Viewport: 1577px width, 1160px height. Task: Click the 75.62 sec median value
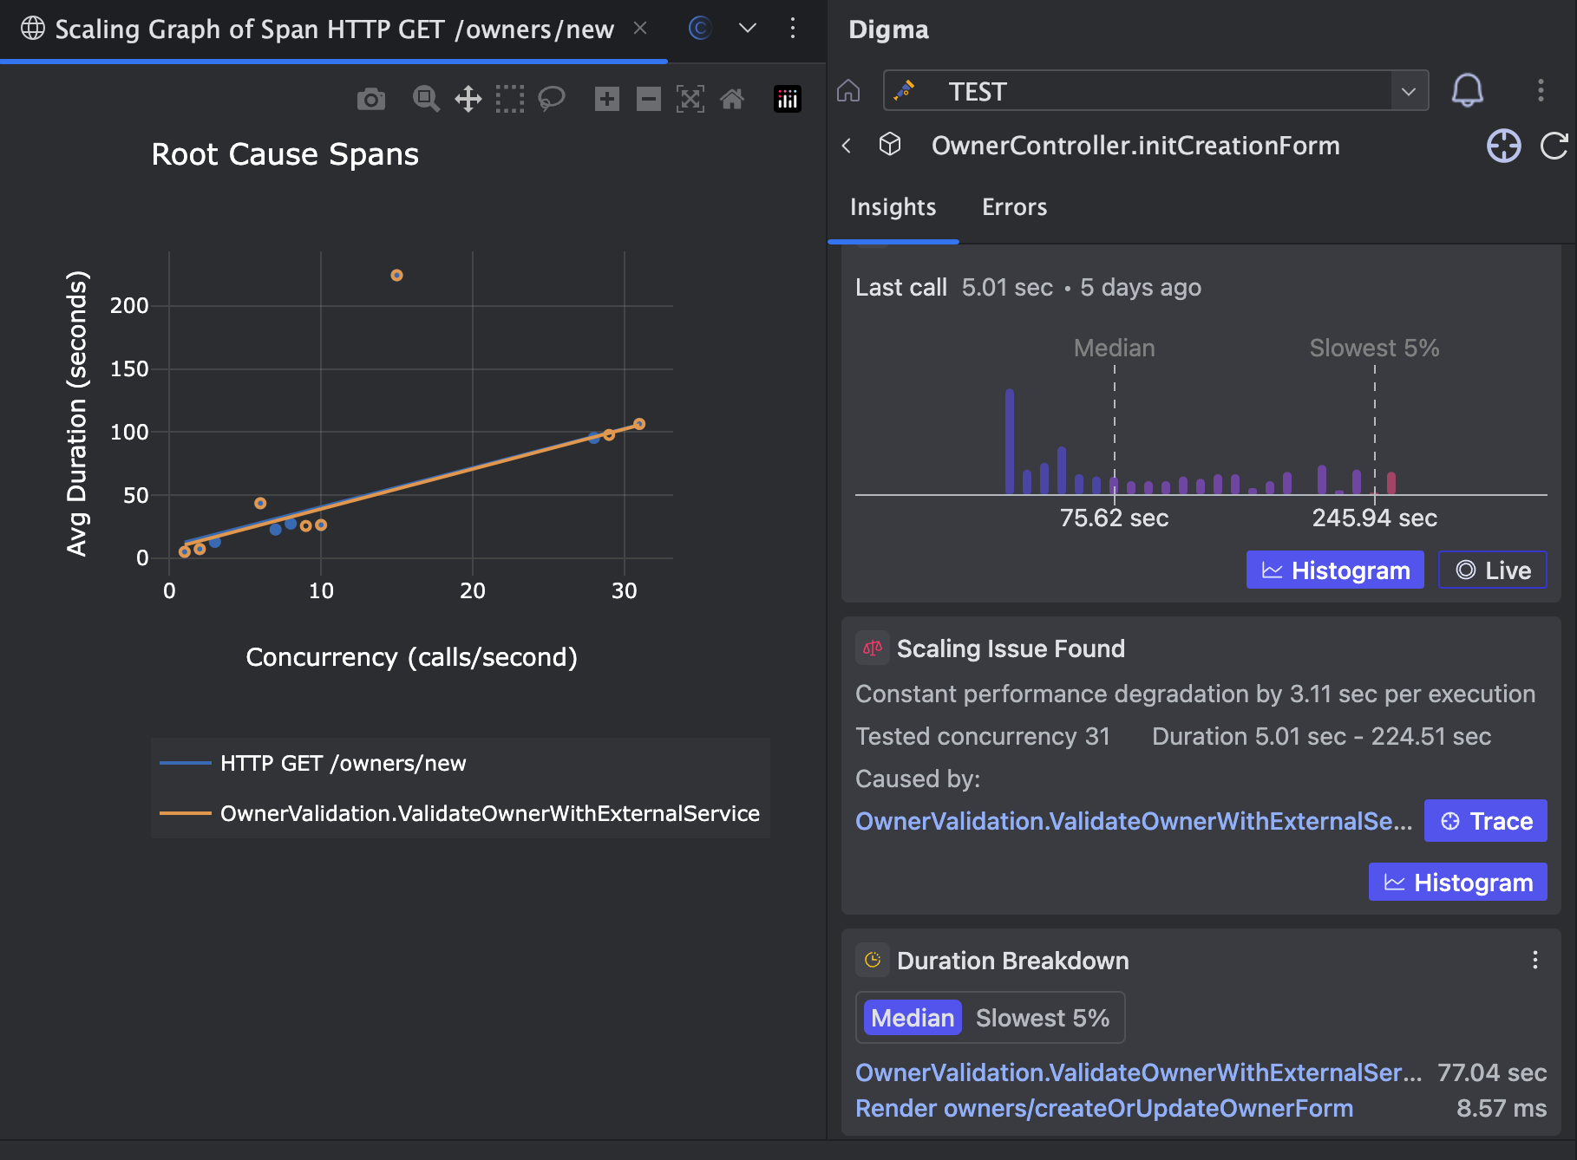(x=1115, y=518)
